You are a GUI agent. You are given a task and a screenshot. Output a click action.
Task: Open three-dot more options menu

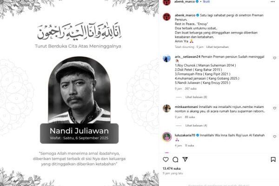point(272,1)
